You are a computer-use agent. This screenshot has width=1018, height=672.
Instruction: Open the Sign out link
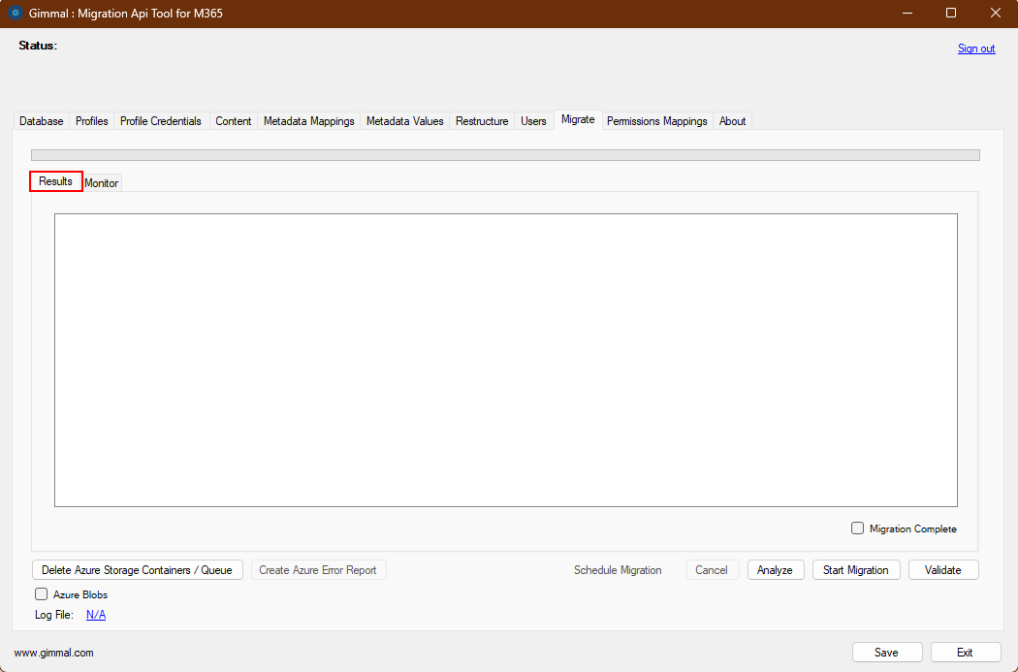pos(975,48)
